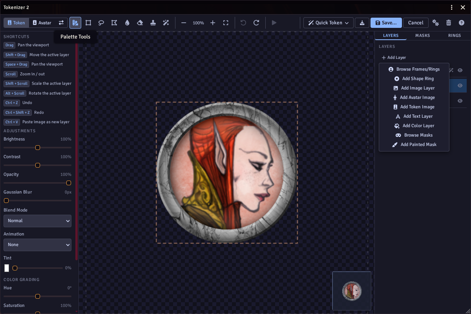Choose Browse Frames/Rings from menu
The image size is (471, 314).
414,69
